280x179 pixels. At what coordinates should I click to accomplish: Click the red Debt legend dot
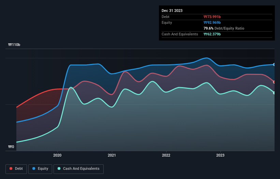(x=11, y=168)
